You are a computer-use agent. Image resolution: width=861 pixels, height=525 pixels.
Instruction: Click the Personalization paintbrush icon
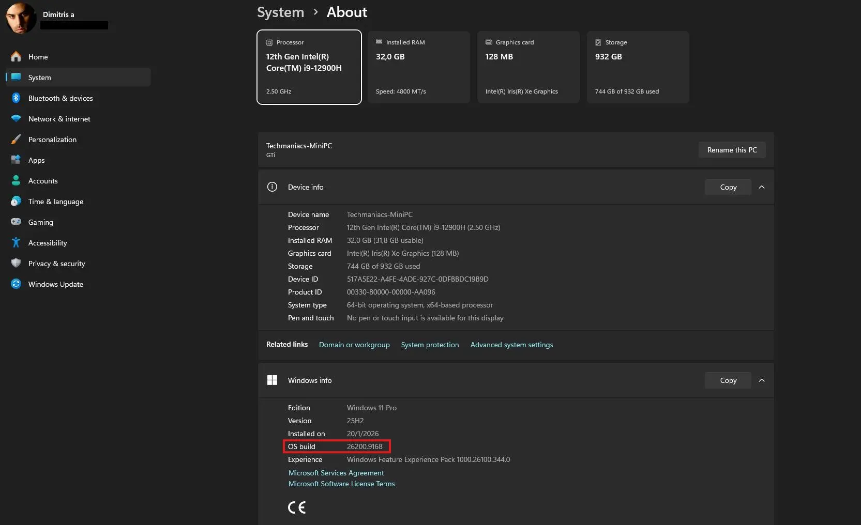[16, 140]
